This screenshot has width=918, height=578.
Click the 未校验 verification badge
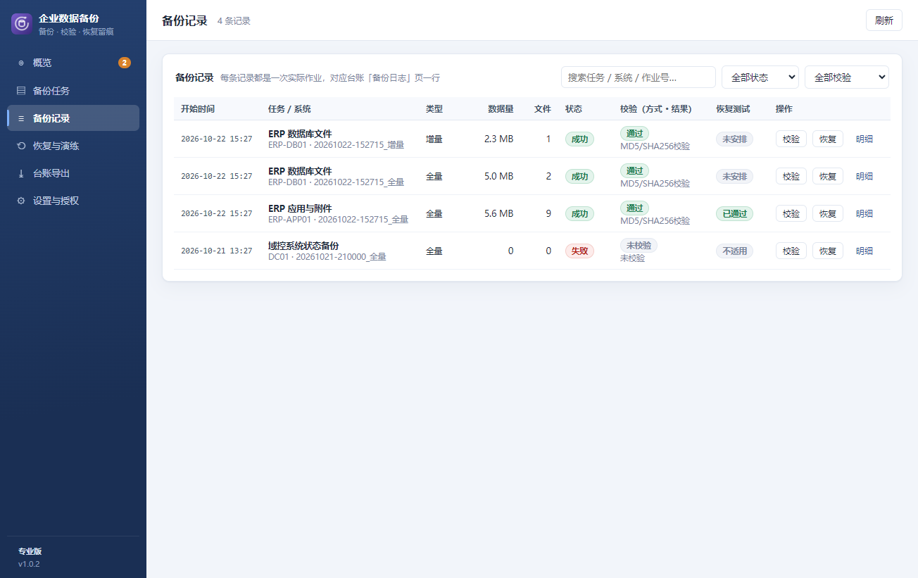point(639,245)
